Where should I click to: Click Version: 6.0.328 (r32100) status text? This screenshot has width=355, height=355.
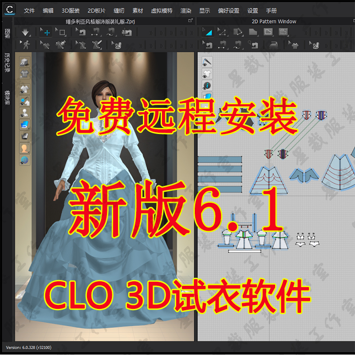[x=29, y=347]
